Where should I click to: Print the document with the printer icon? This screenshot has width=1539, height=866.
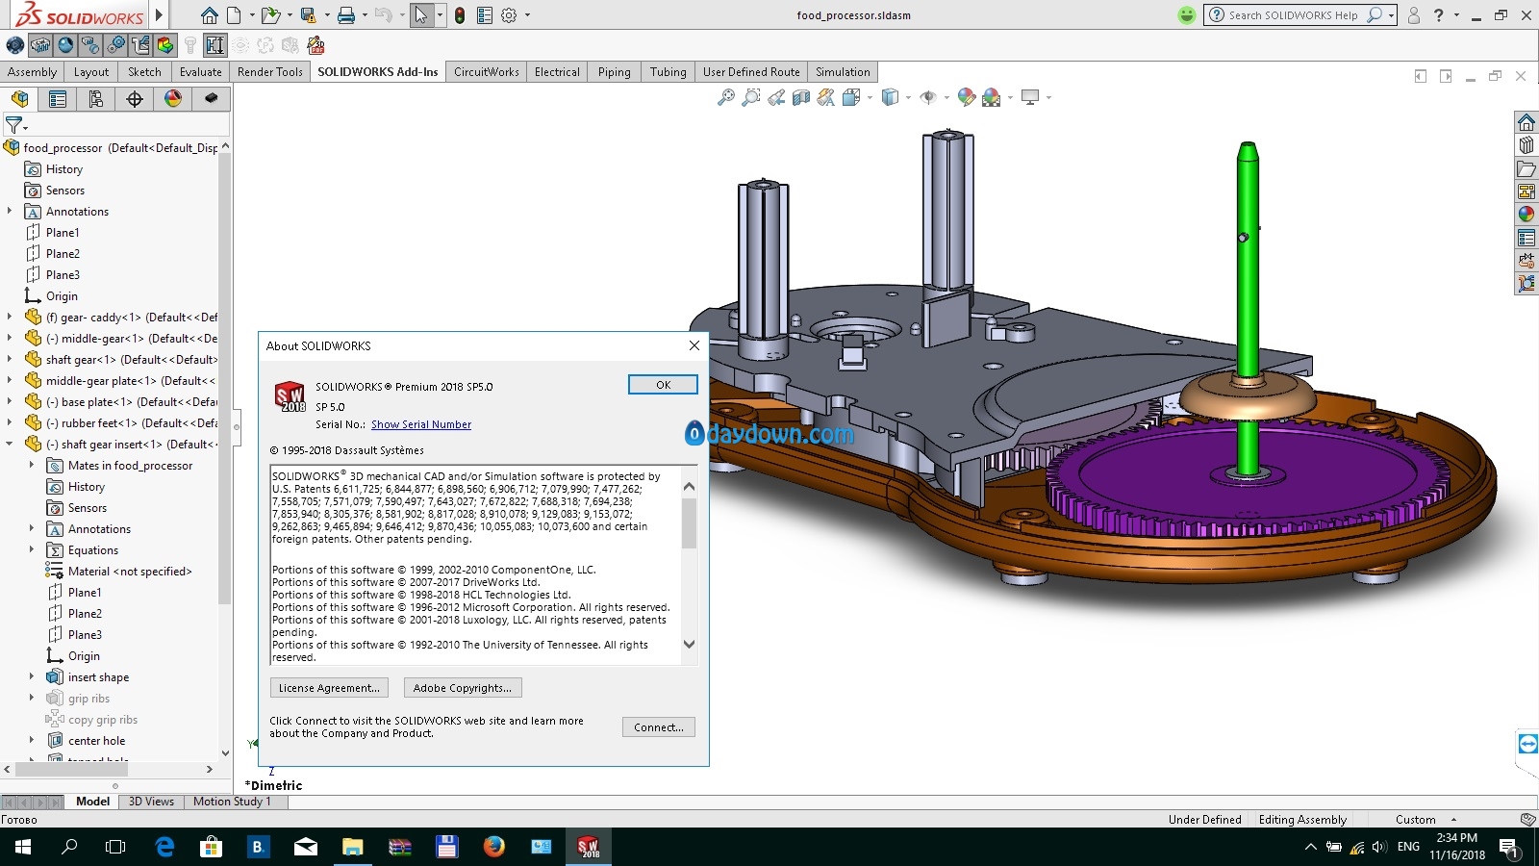coord(346,15)
